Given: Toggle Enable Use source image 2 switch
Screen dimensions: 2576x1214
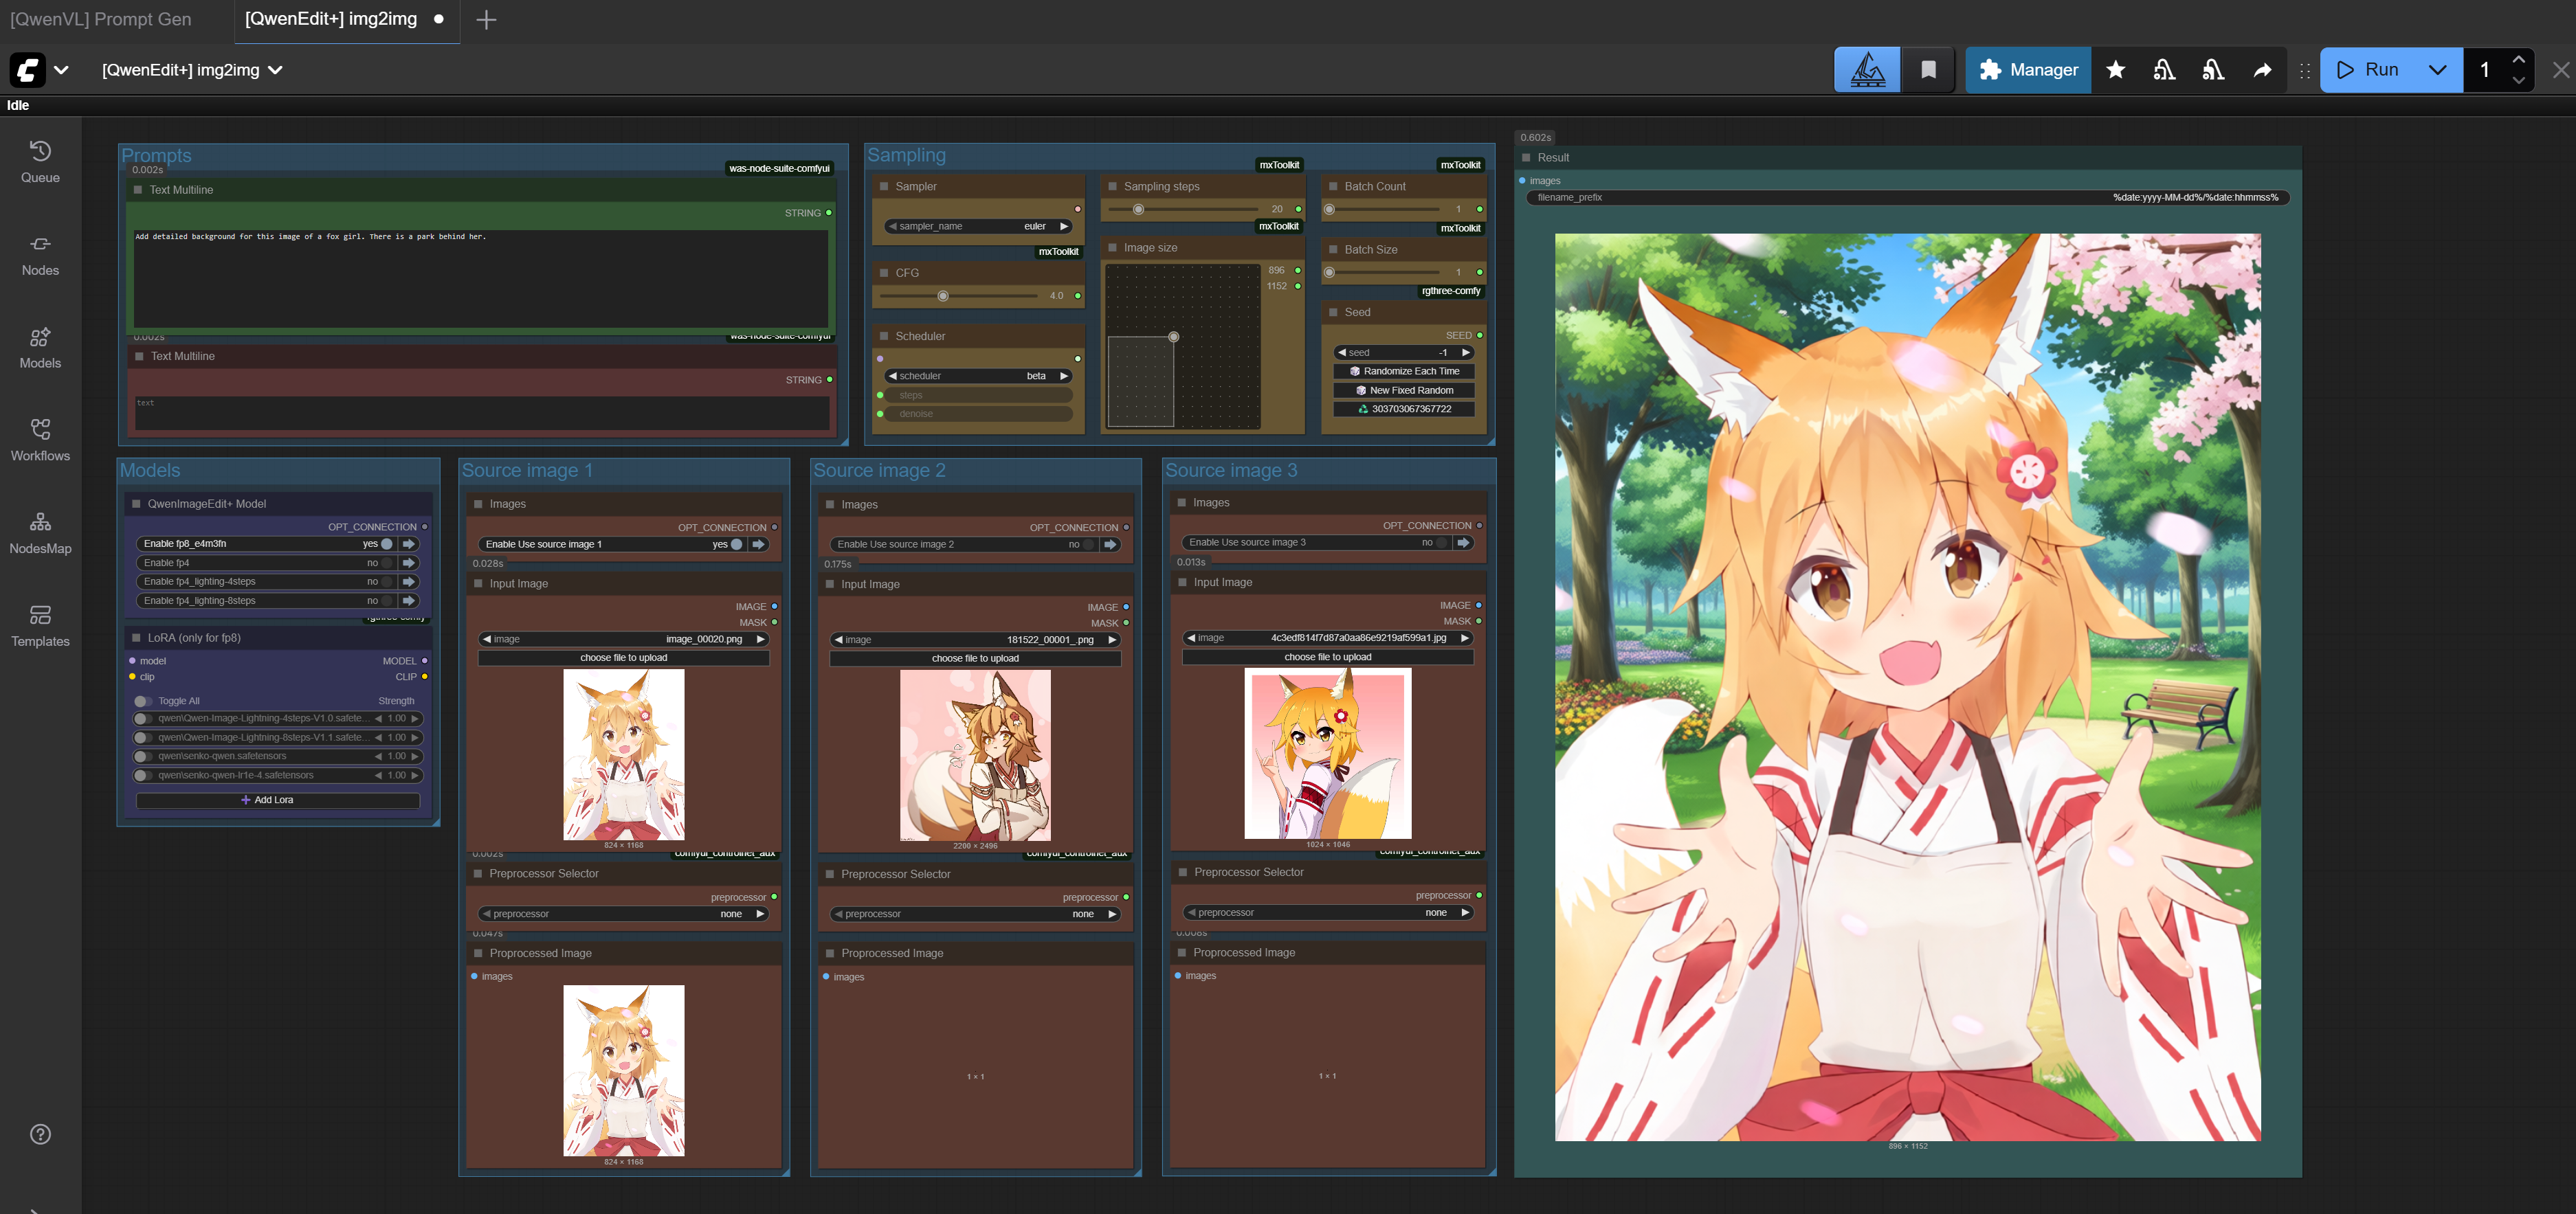Looking at the screenshot, I should (x=1089, y=545).
